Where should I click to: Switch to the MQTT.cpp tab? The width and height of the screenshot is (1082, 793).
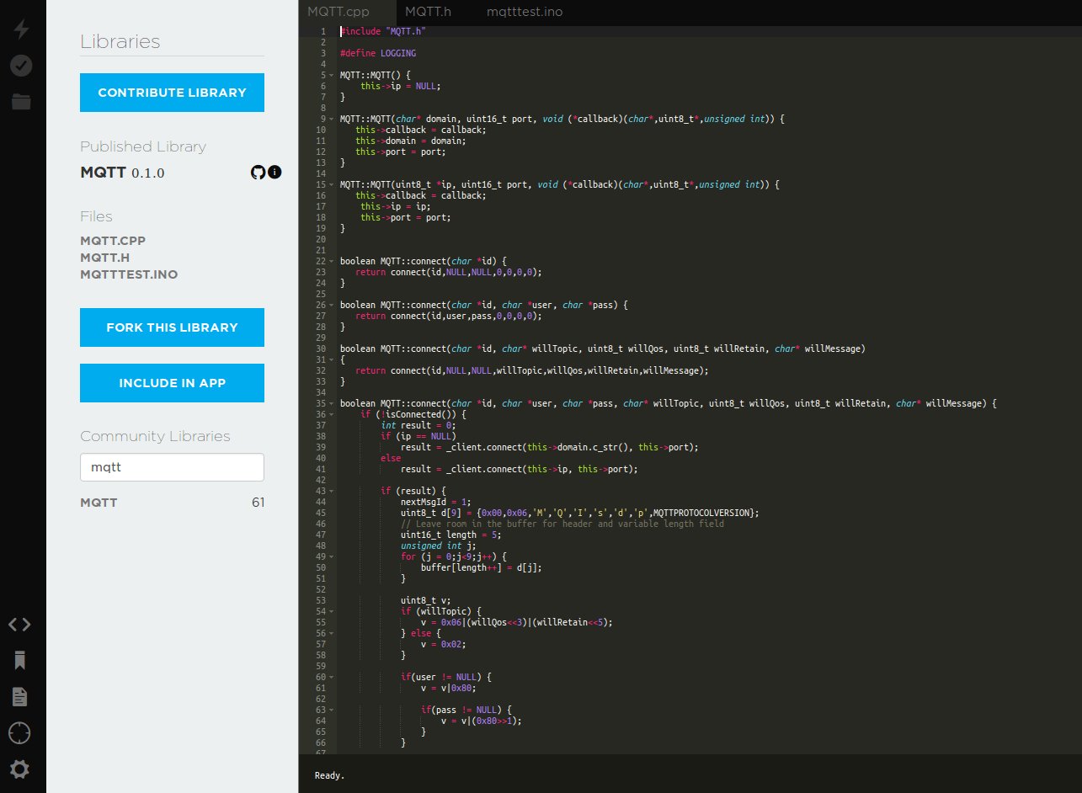coord(338,12)
